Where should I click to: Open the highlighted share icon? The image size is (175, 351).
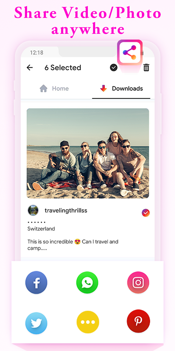(x=130, y=53)
